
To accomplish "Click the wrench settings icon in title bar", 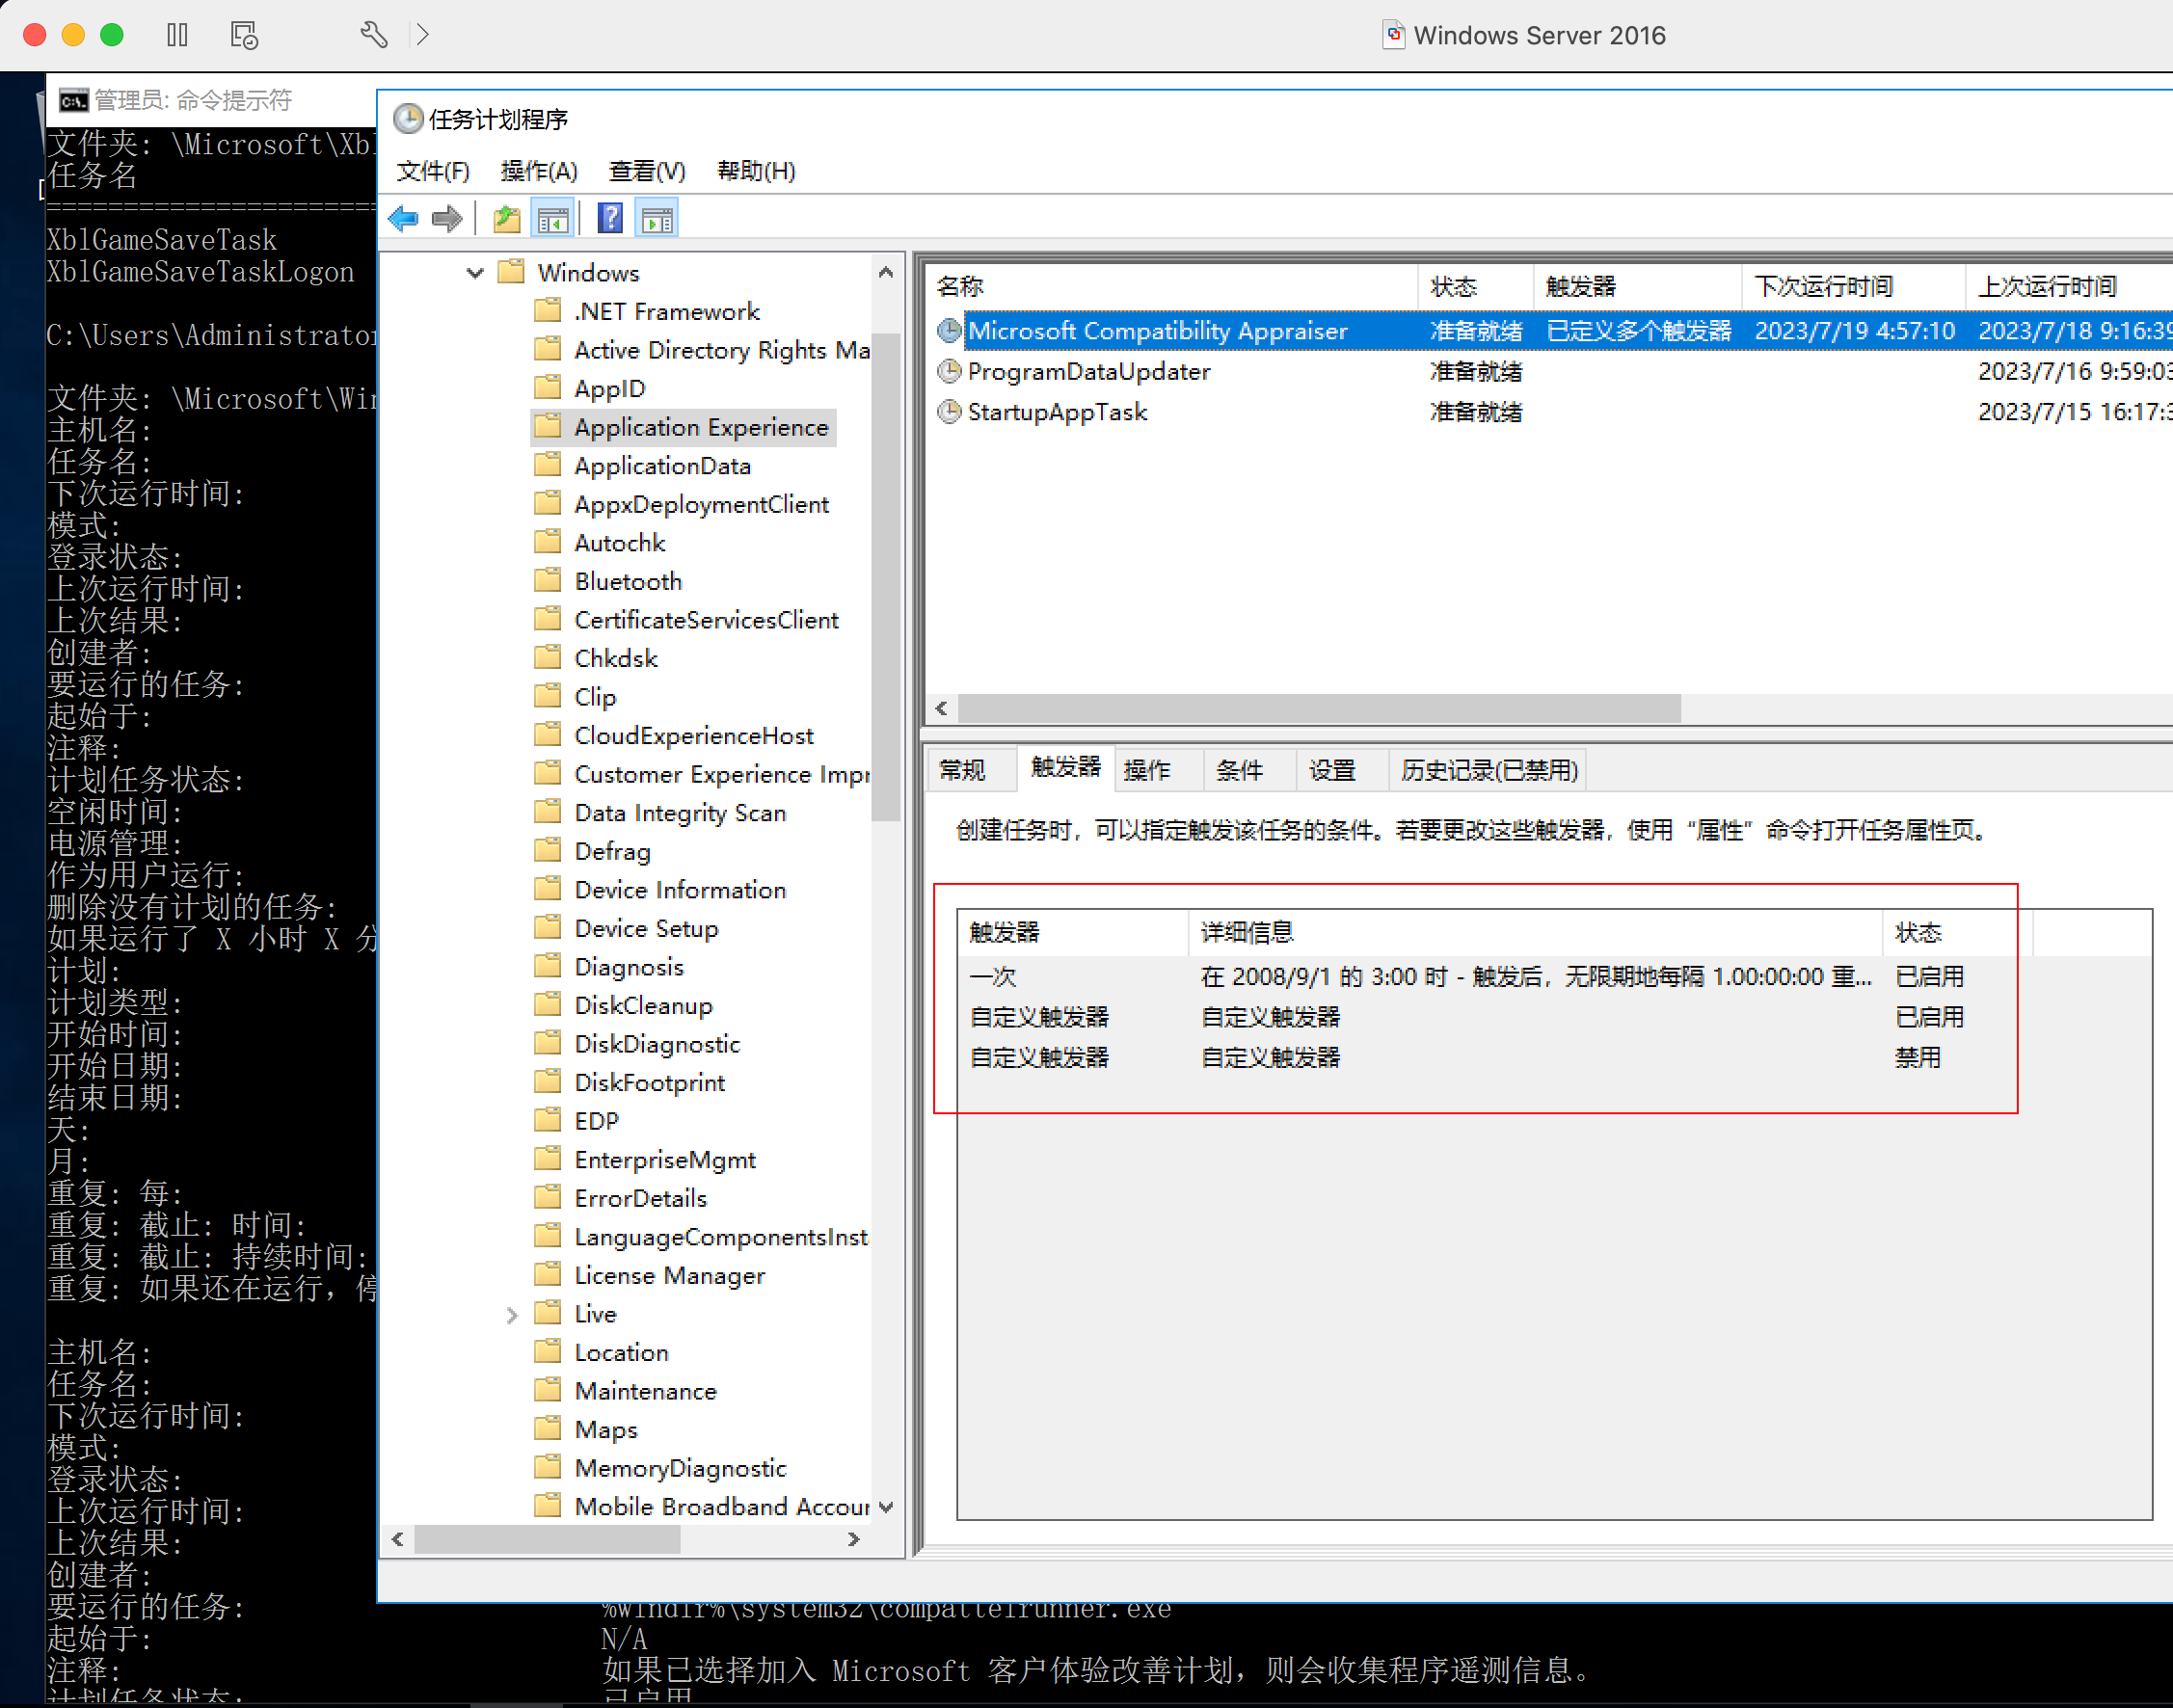I will click(373, 35).
